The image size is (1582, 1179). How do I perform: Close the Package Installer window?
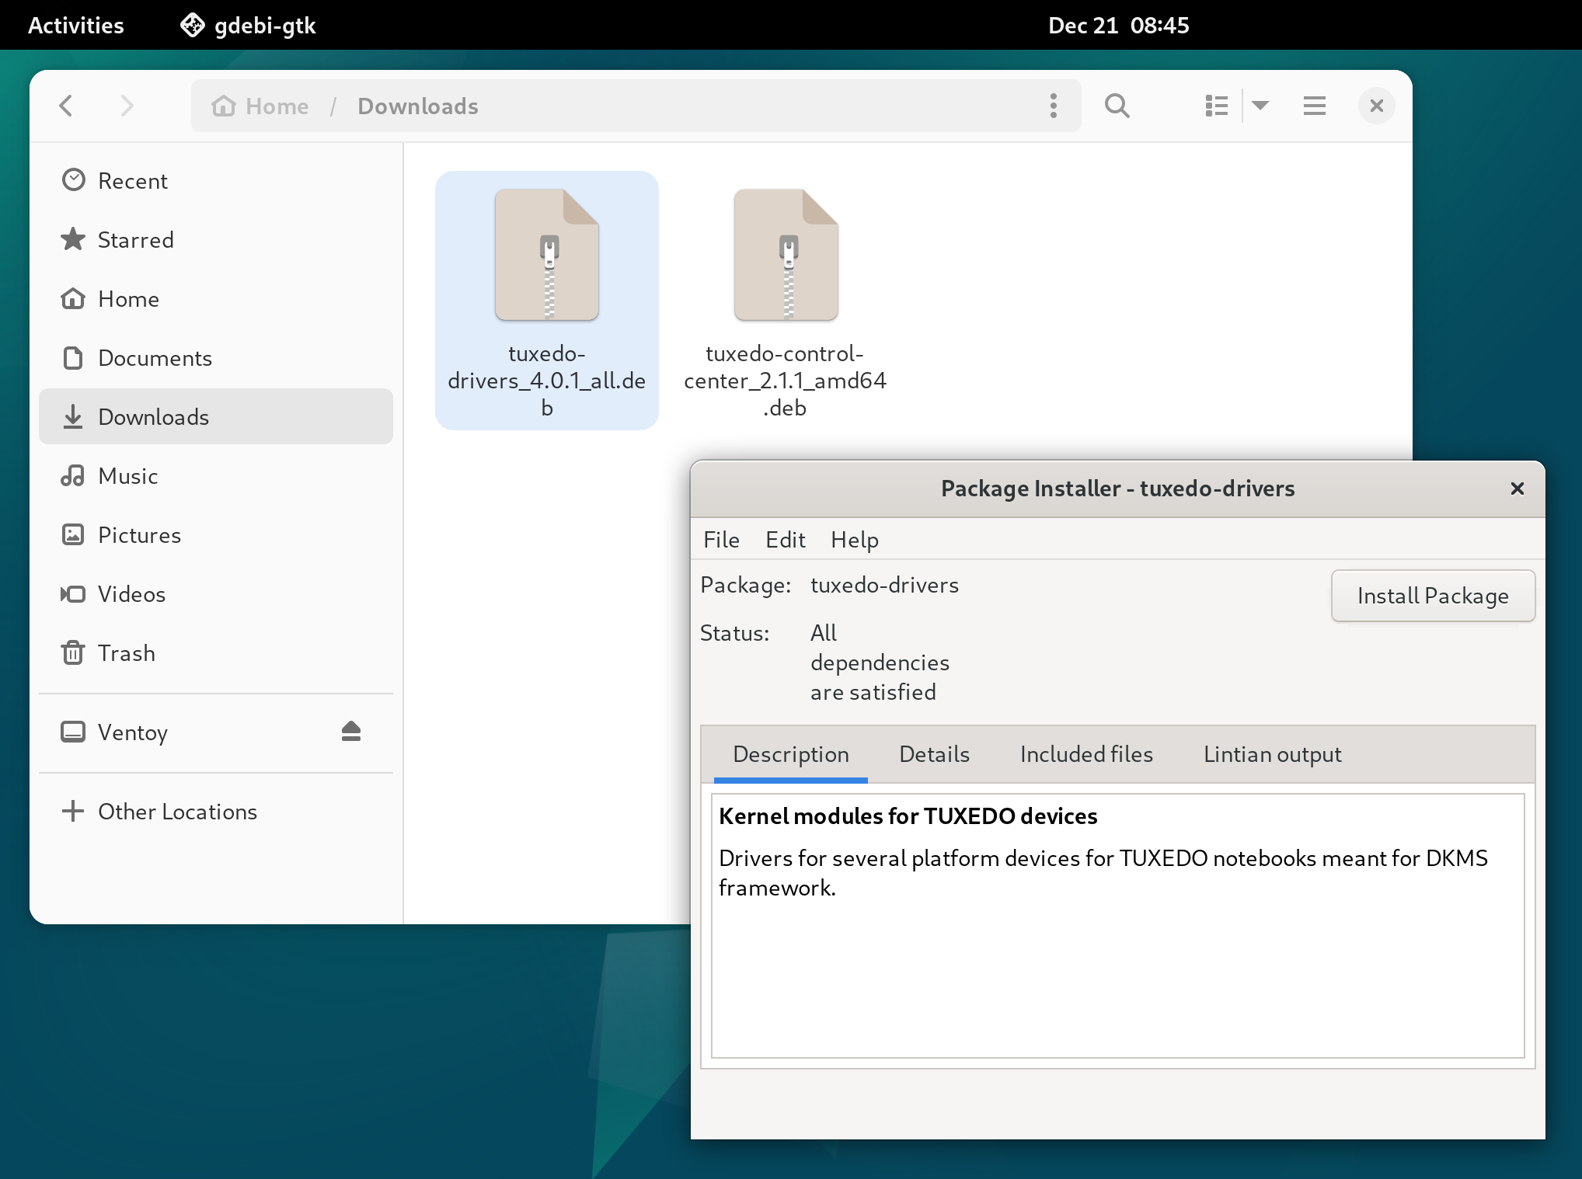pyautogui.click(x=1517, y=489)
